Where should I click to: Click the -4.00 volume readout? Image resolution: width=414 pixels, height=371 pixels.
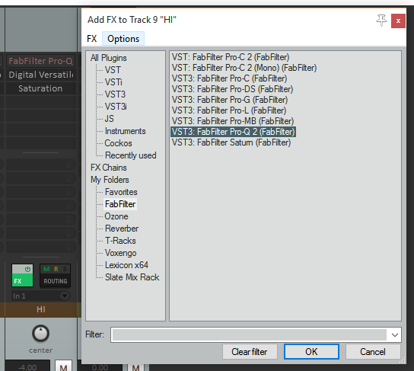[27, 366]
